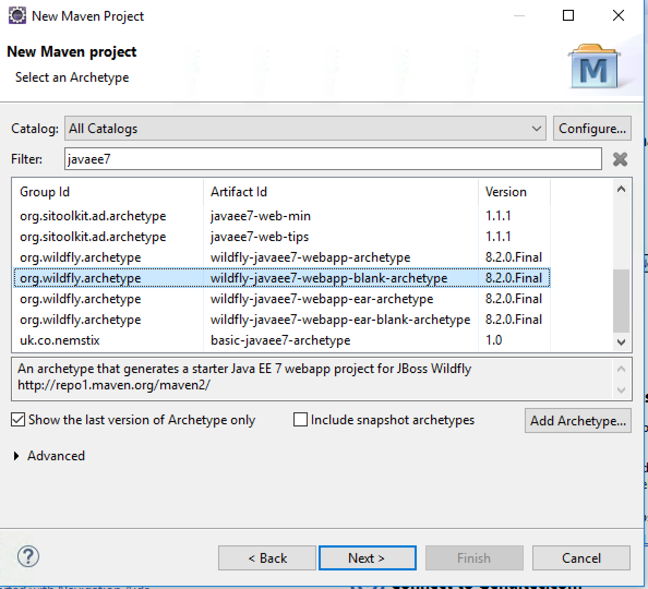The image size is (648, 589).
Task: Click the archetype list scroll down arrow
Action: [x=621, y=342]
